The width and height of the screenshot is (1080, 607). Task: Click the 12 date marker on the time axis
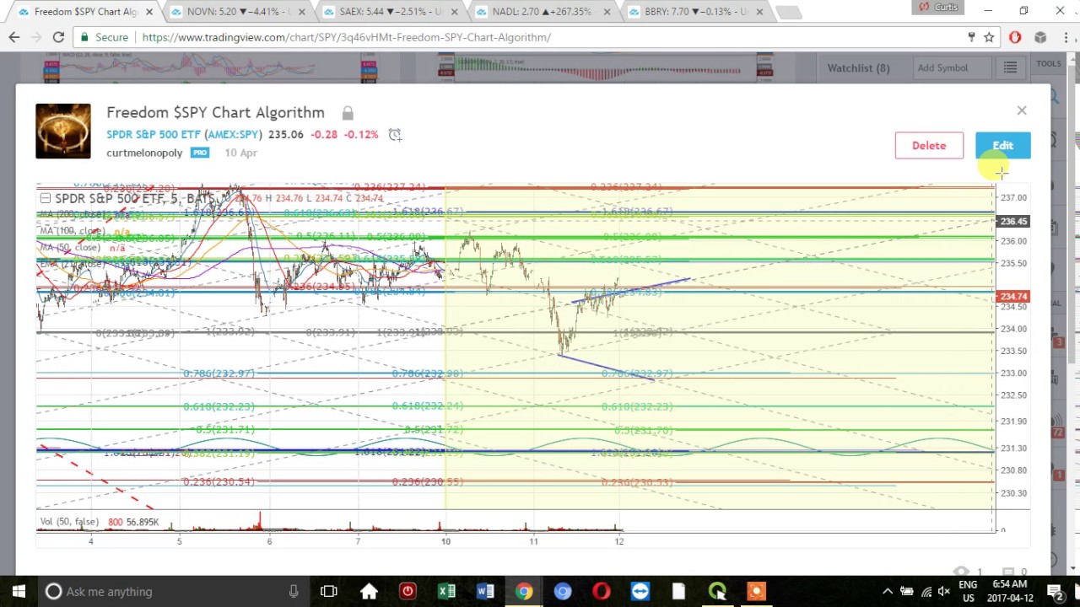(618, 541)
